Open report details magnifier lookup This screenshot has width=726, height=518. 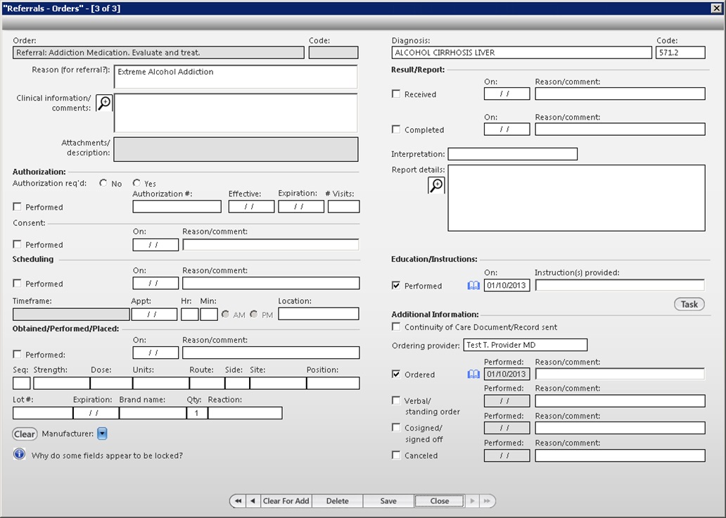point(436,185)
